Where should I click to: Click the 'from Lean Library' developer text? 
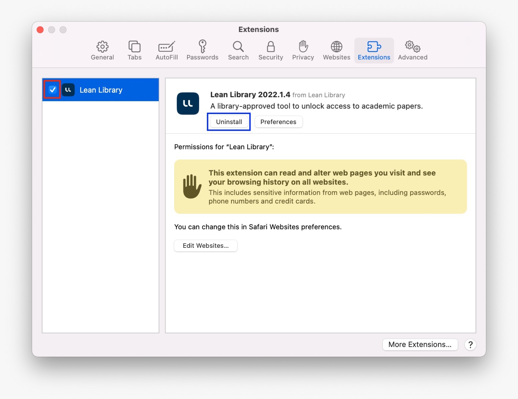[319, 95]
